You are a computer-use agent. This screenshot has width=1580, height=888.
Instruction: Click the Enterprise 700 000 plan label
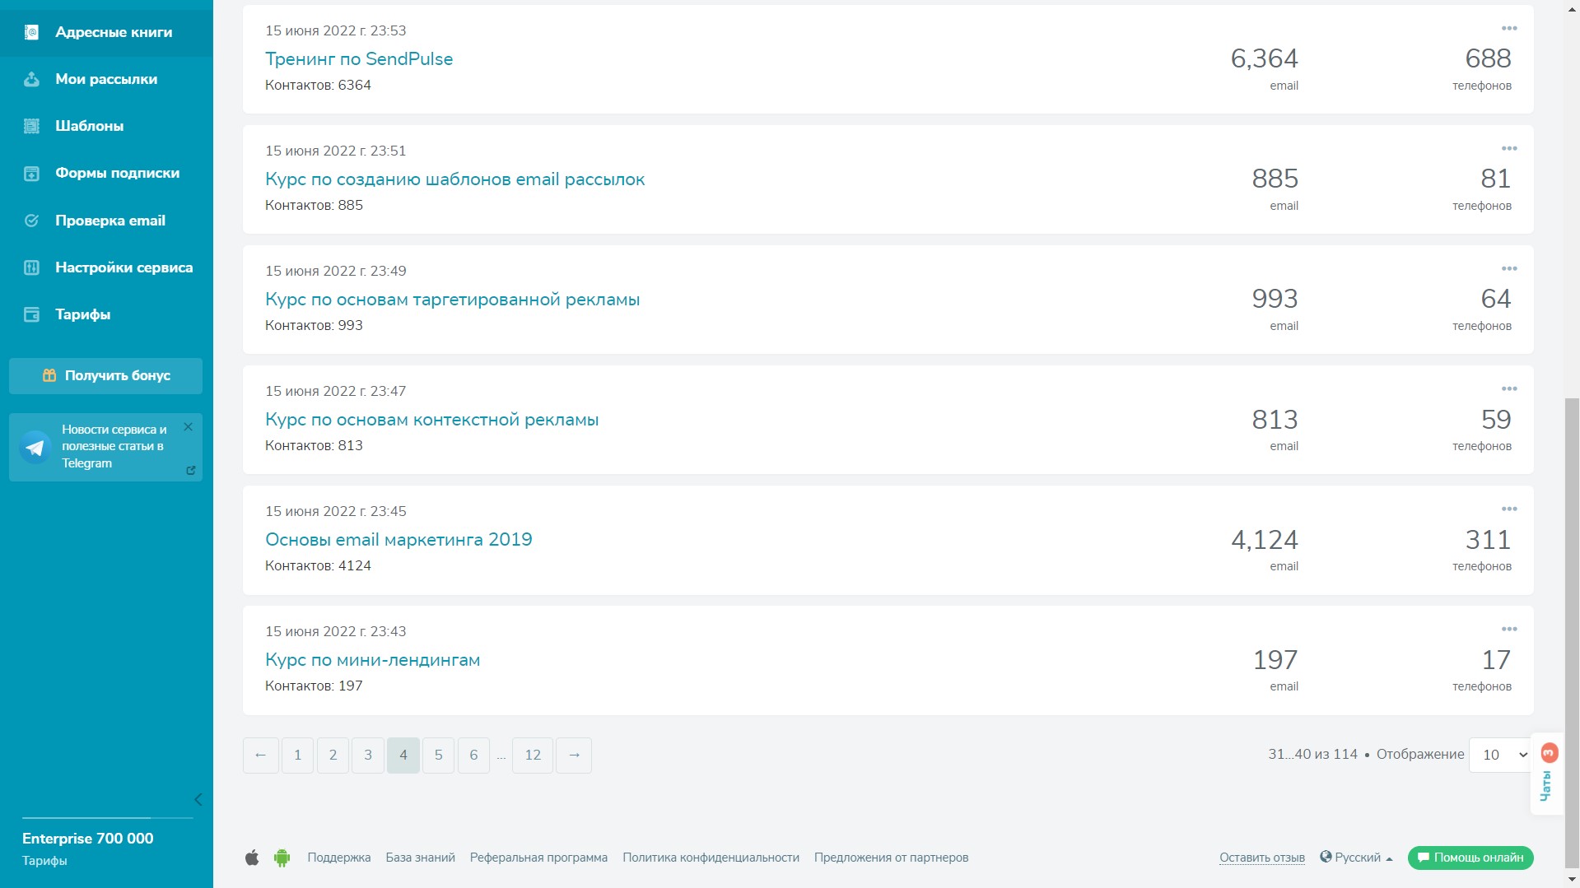click(x=88, y=839)
